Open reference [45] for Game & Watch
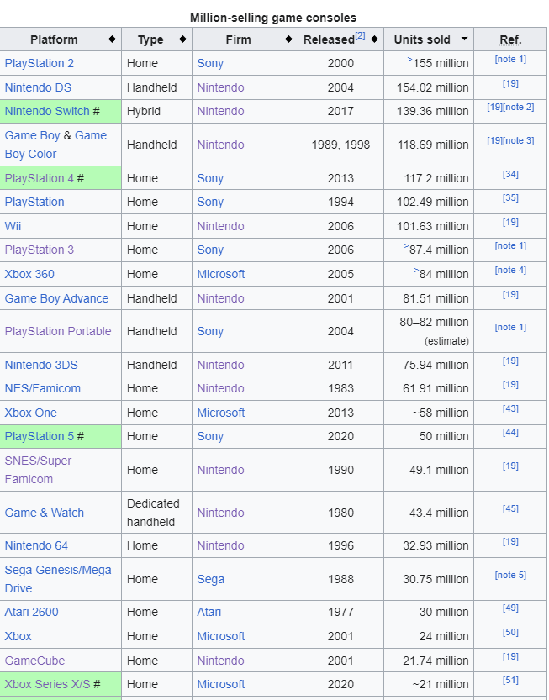Image resolution: width=549 pixels, height=700 pixels. (x=510, y=508)
